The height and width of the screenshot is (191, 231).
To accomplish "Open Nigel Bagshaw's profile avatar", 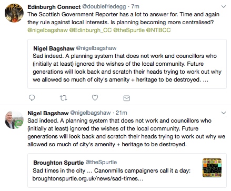I will pos(14,119).
